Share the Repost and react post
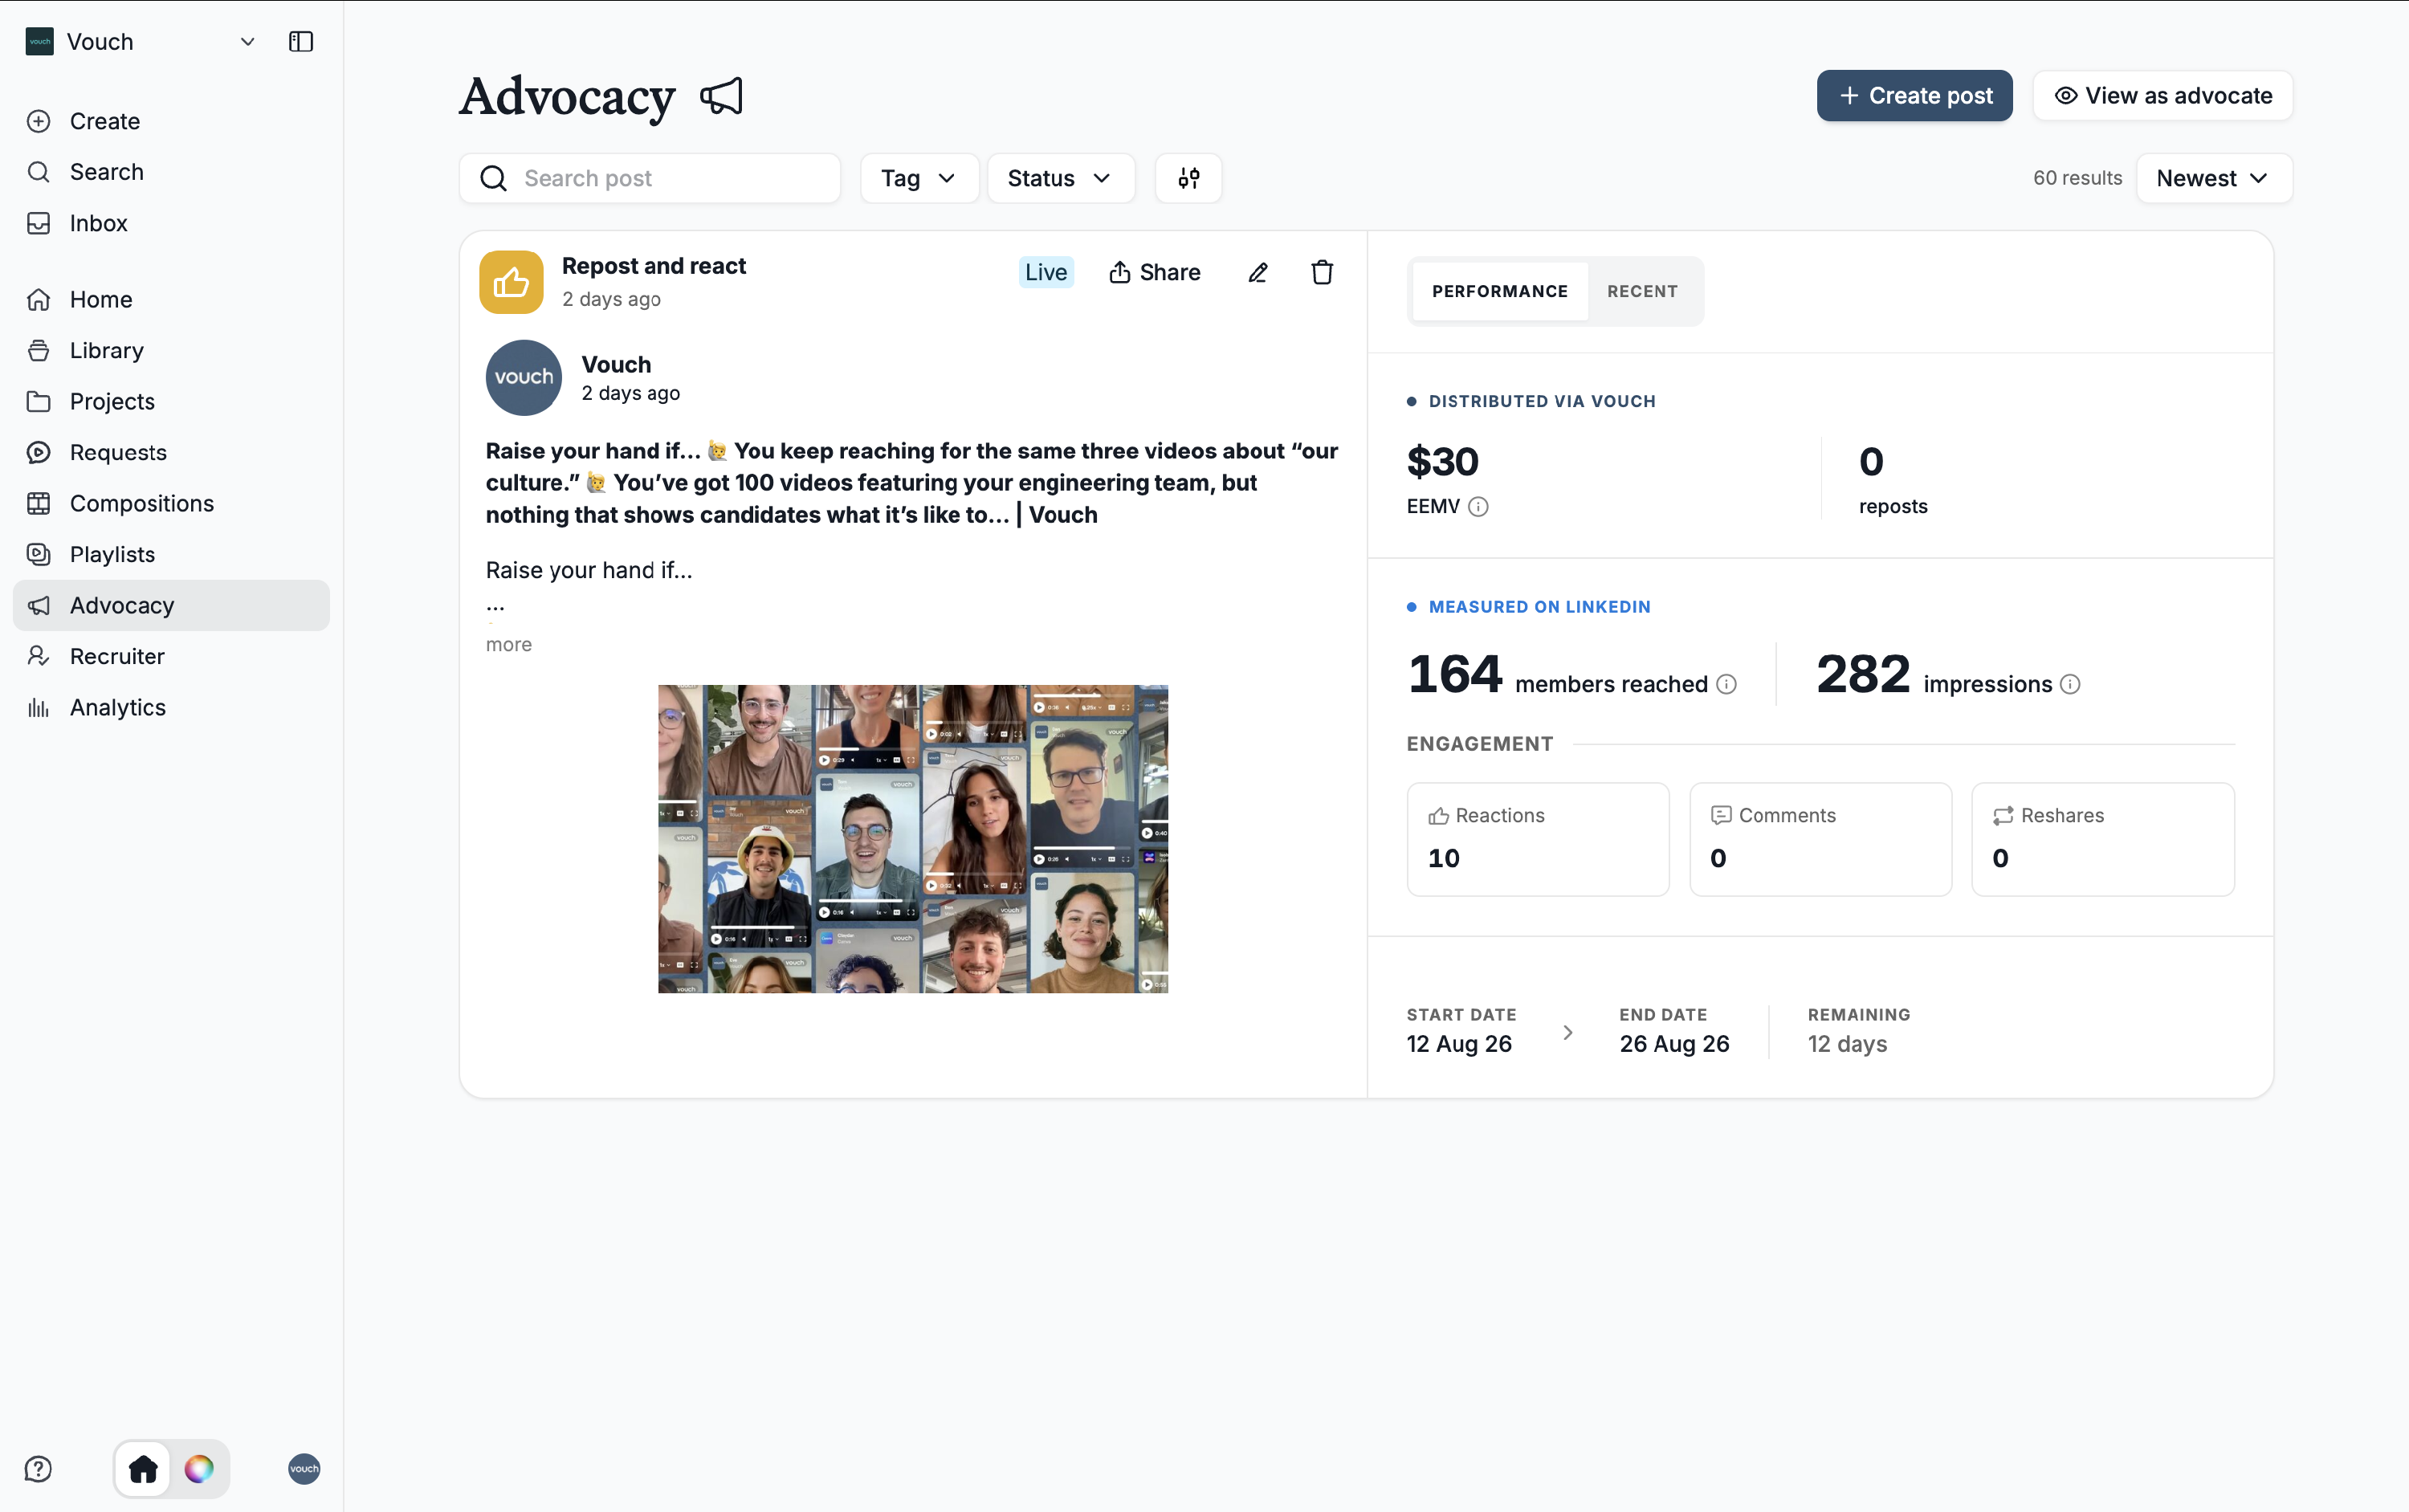Viewport: 2409px width, 1512px height. click(x=1154, y=272)
